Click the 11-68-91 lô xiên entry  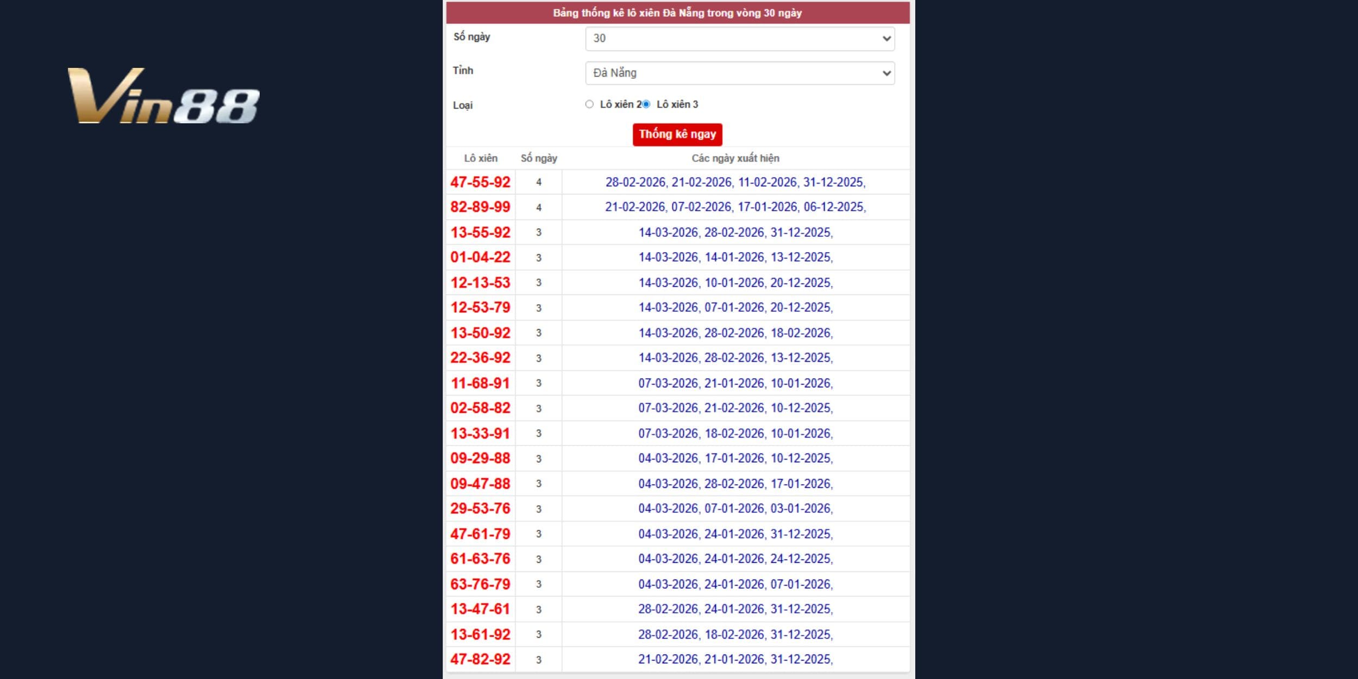(480, 383)
